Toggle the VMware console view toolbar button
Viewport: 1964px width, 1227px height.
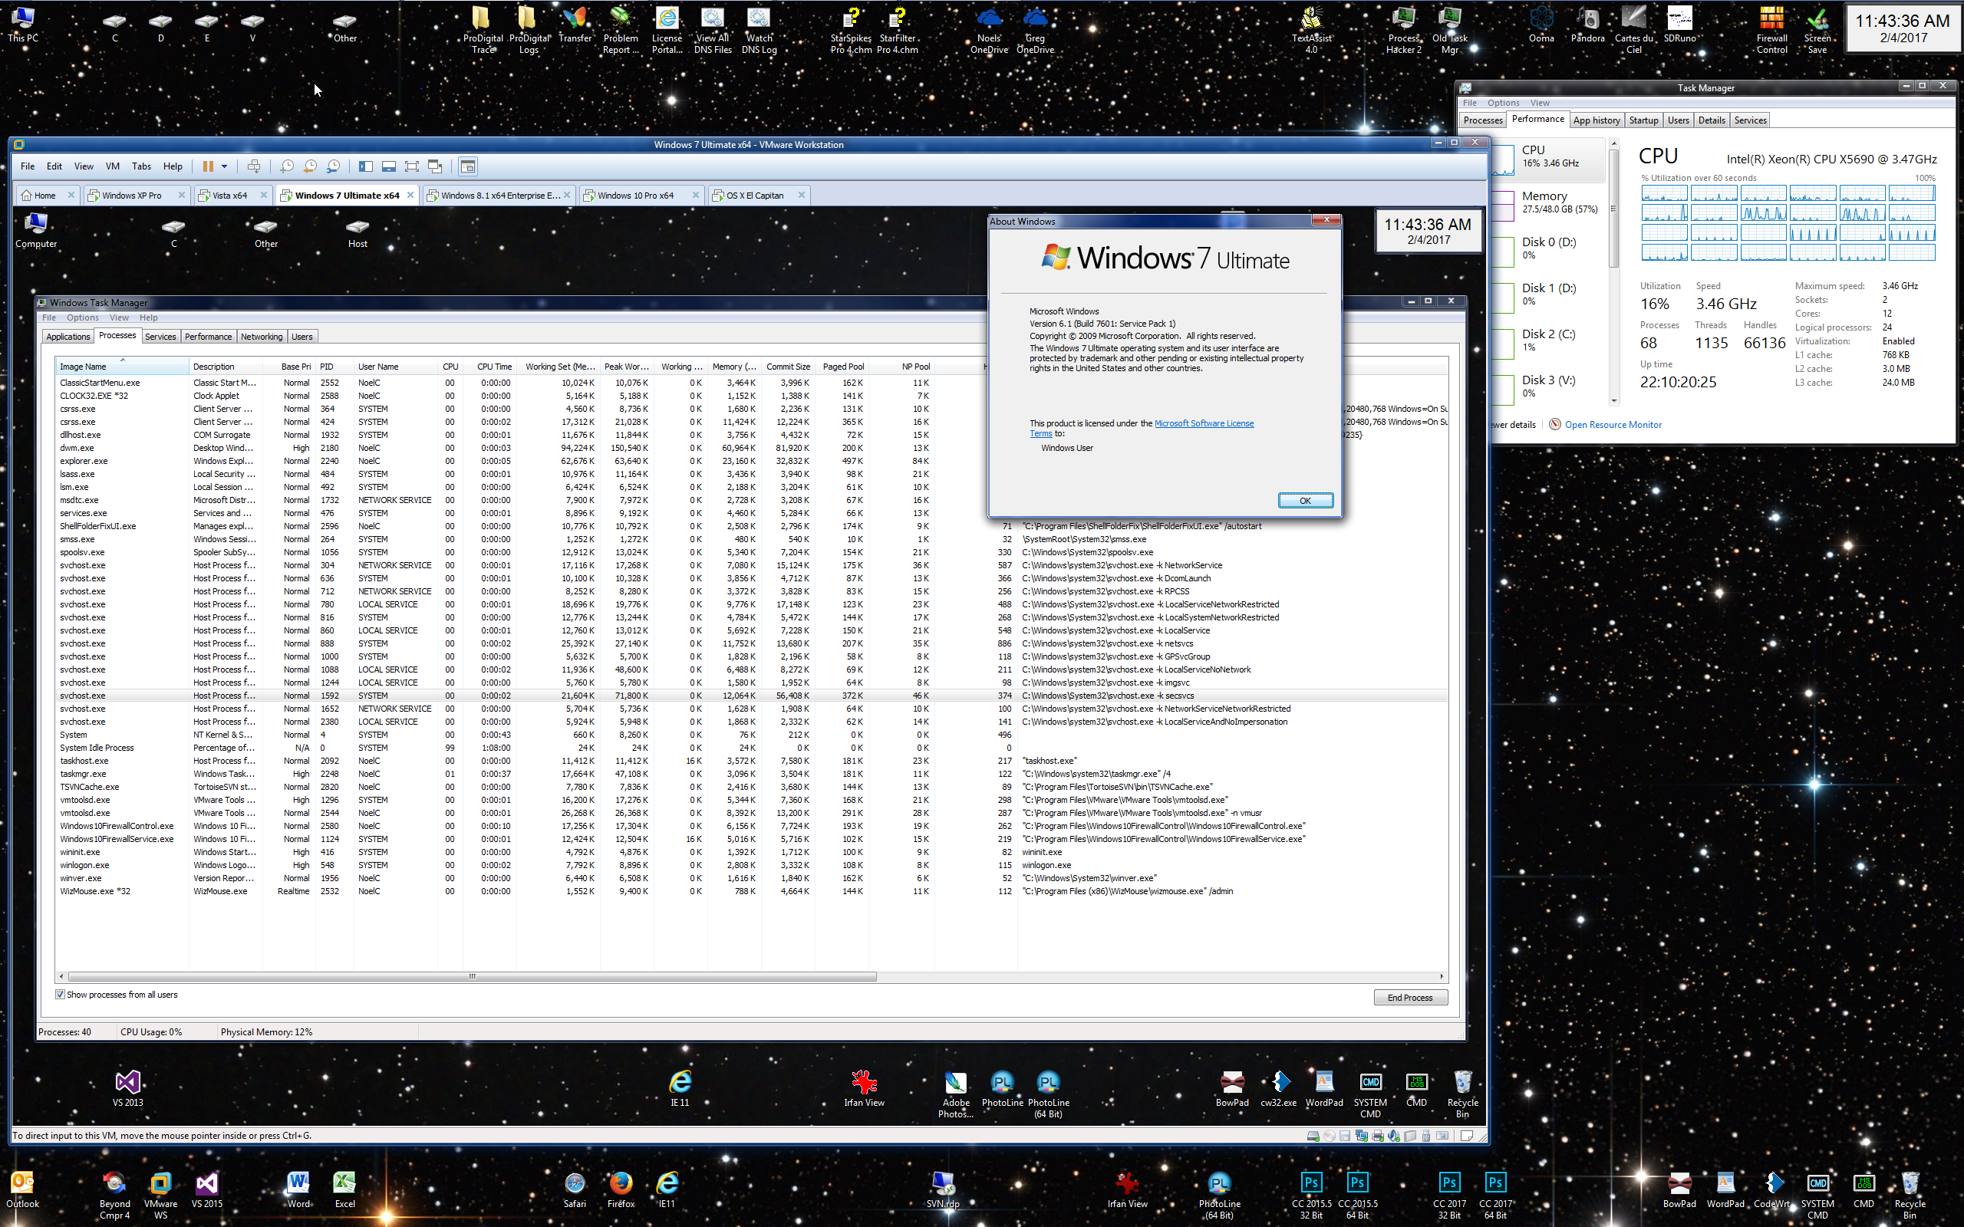pyautogui.click(x=467, y=166)
